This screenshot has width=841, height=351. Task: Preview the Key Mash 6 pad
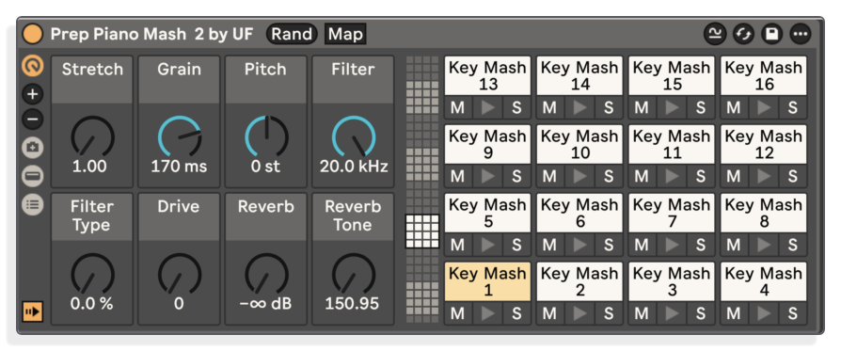(579, 245)
